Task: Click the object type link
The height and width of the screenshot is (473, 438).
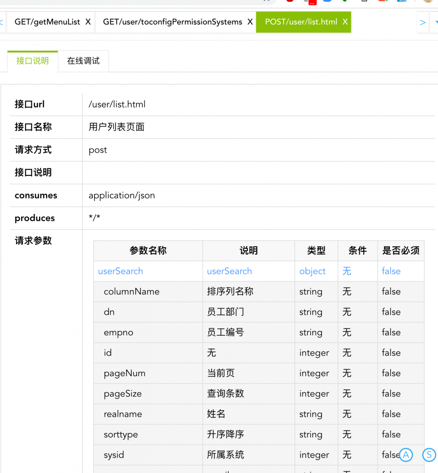Action: click(x=312, y=271)
